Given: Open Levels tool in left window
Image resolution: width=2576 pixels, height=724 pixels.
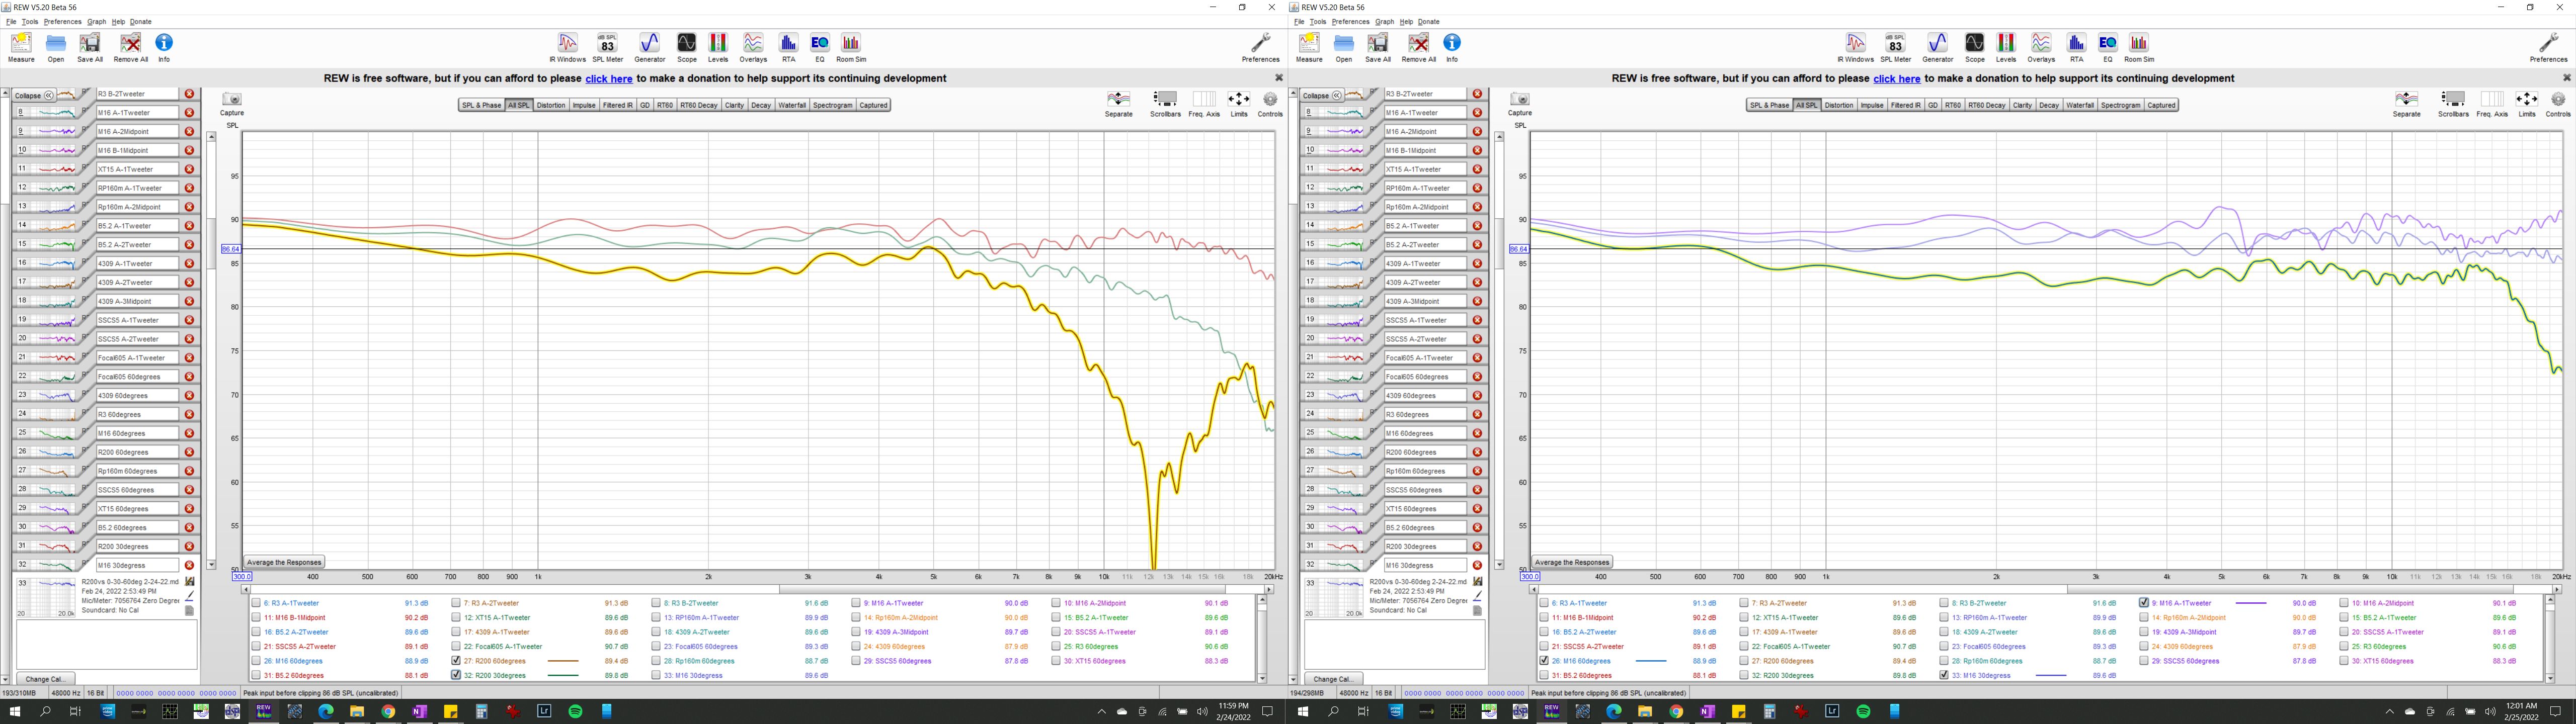Looking at the screenshot, I should pyautogui.click(x=718, y=46).
